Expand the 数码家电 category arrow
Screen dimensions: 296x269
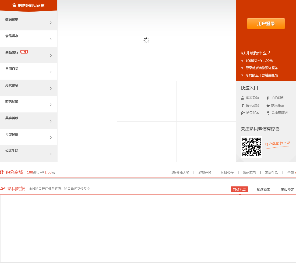[51, 23]
